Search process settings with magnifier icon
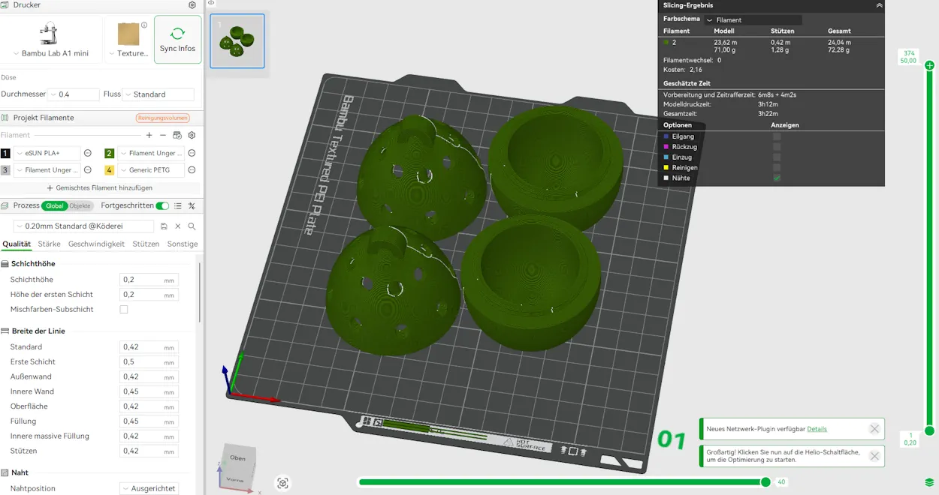 pos(192,226)
